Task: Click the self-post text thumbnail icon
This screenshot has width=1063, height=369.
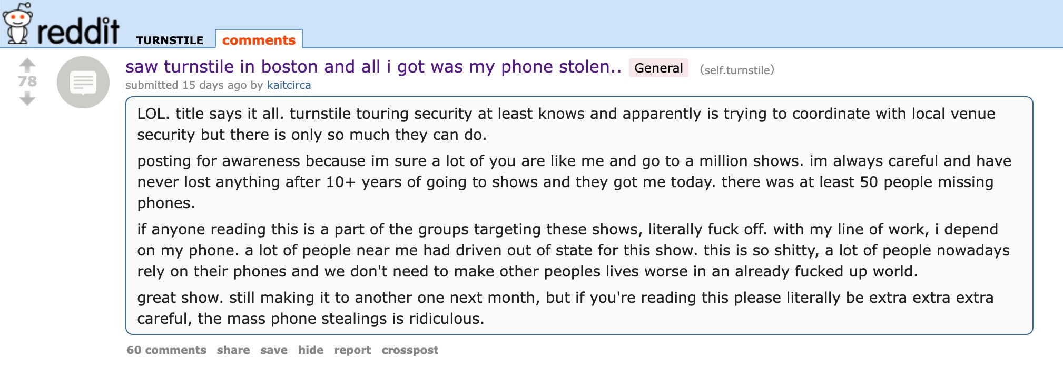Action: (83, 82)
